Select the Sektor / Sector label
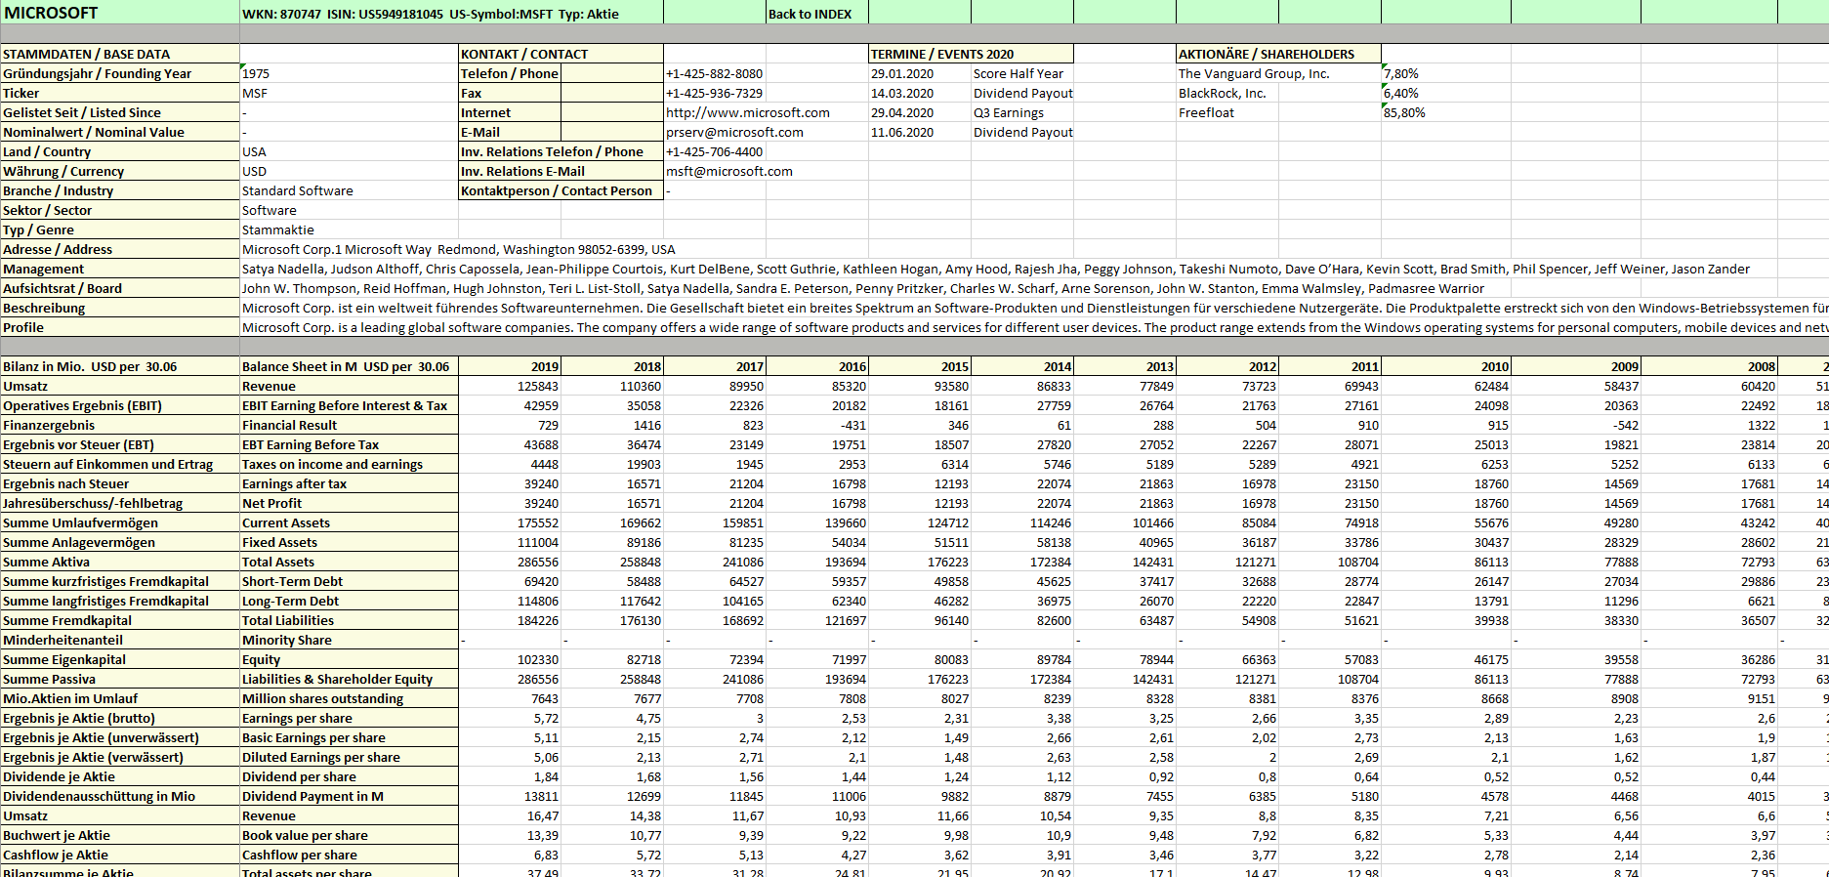 point(120,210)
